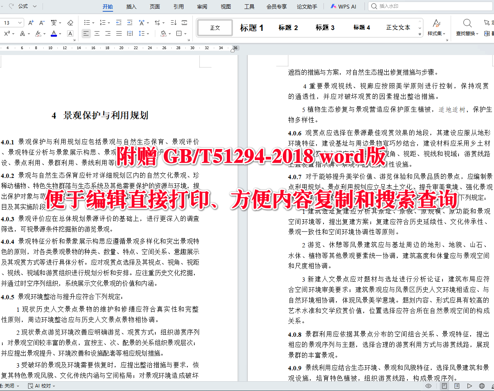Screen dimensions: 494x391
Task: Expand borders dropdown arrow
Action: point(185,34)
